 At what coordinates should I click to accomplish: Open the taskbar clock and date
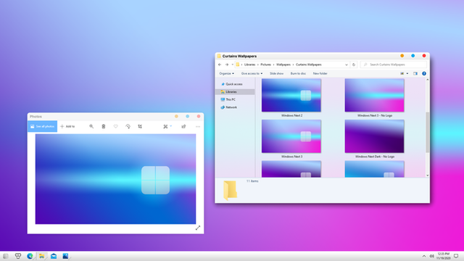[x=443, y=256]
